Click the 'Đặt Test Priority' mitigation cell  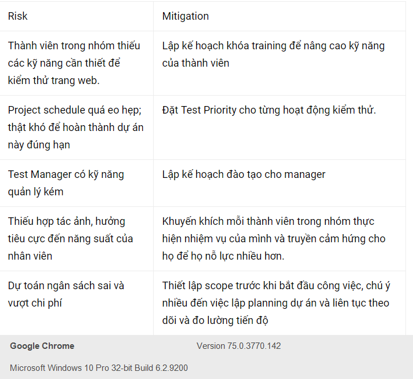point(269,110)
